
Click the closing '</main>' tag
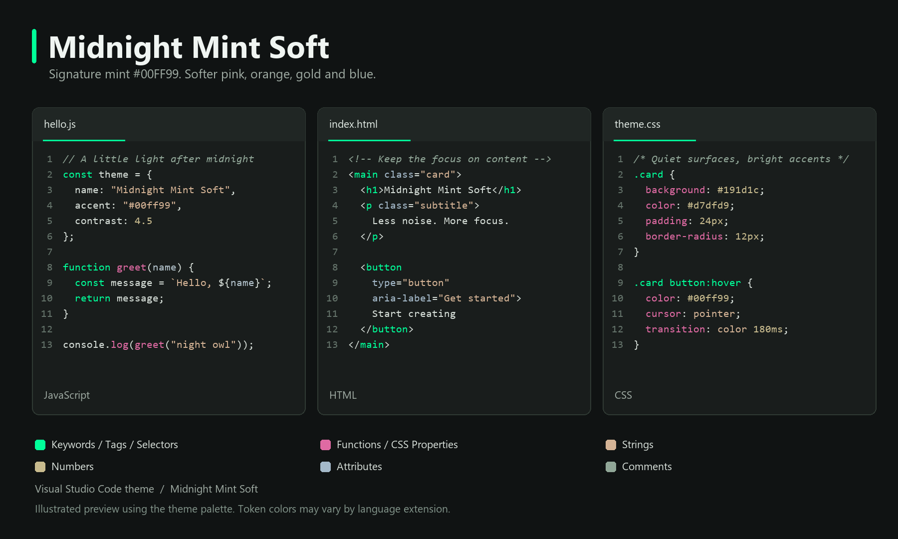[x=369, y=344]
